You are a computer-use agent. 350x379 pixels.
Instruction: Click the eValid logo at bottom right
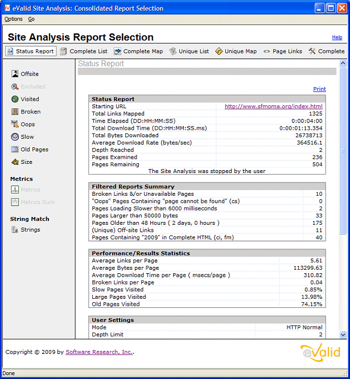tap(320, 352)
